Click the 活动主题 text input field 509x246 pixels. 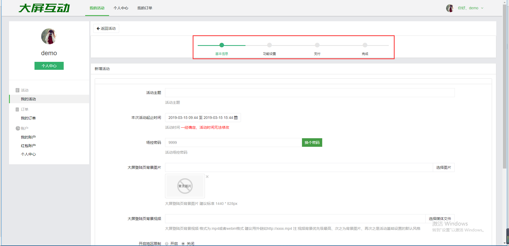(x=310, y=93)
